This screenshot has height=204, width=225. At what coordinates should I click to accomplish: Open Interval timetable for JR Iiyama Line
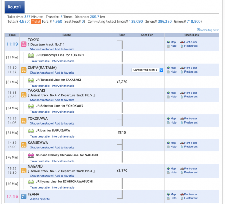pos(63,188)
